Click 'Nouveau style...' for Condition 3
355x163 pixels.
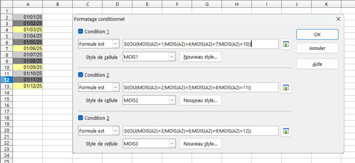[x=201, y=143]
